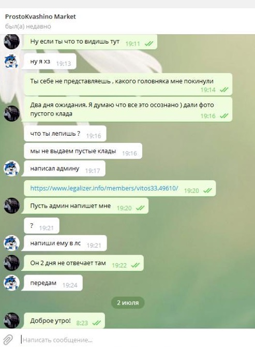The width and height of the screenshot is (255, 347).
Task: Click the message input field 'Написать сообщение'
Action: tap(137, 340)
